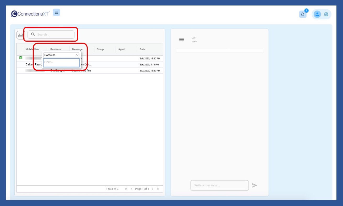Click the Filter text input field
Image resolution: width=343 pixels, height=206 pixels.
click(x=61, y=62)
